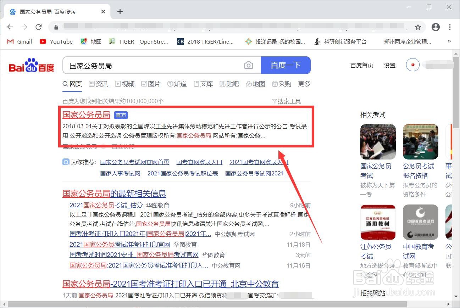Go to 百度首页 link
This screenshot has height=308, width=460.
tap(362, 65)
